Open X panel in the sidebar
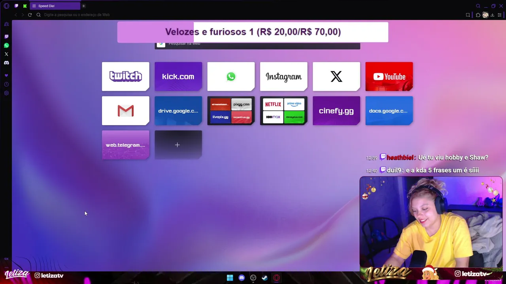 point(6,54)
